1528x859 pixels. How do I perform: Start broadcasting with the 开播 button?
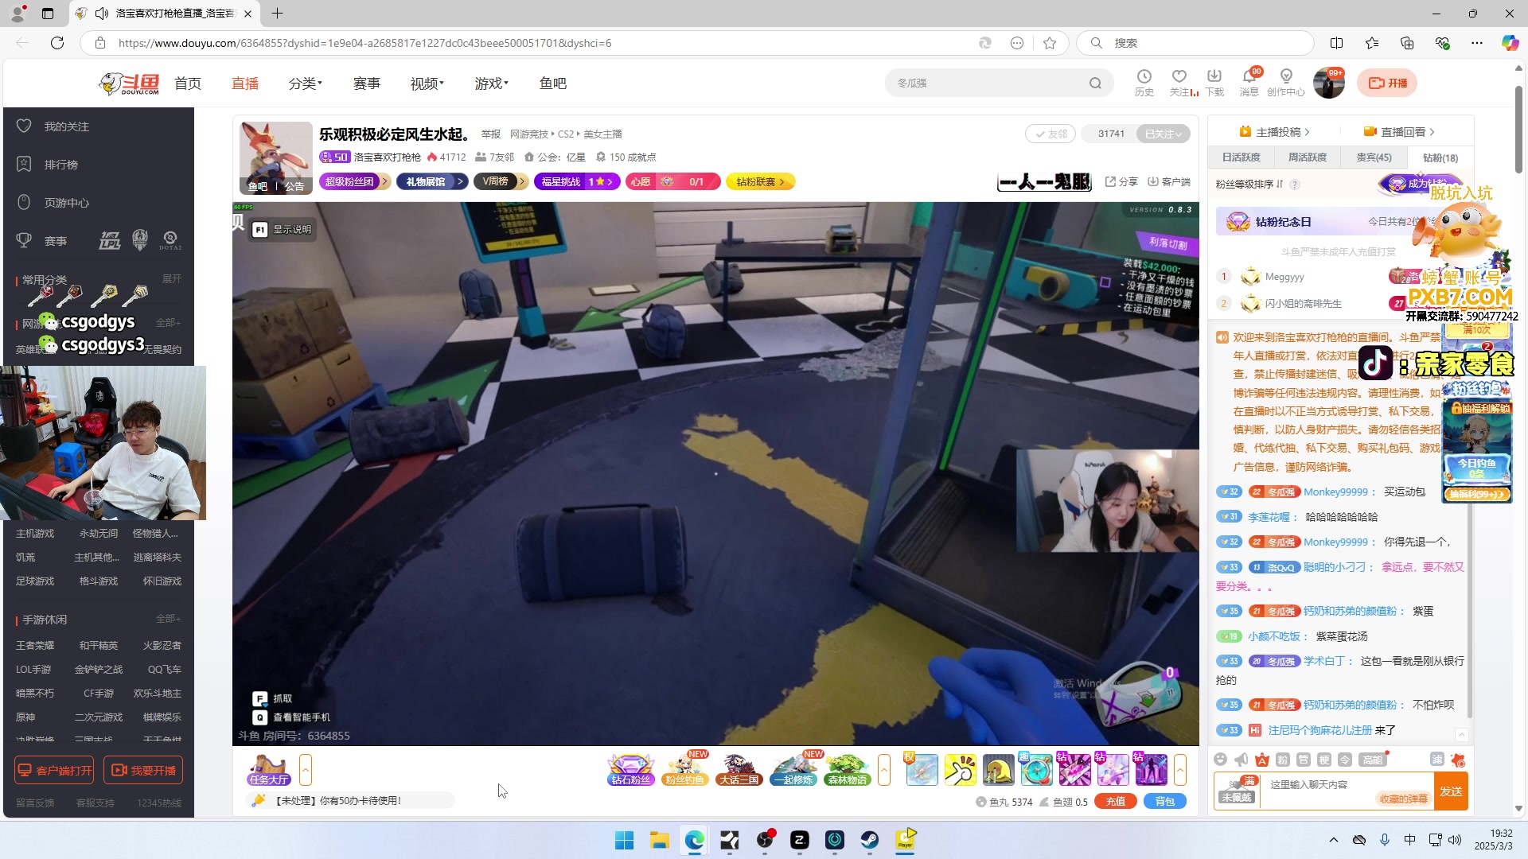1387,83
